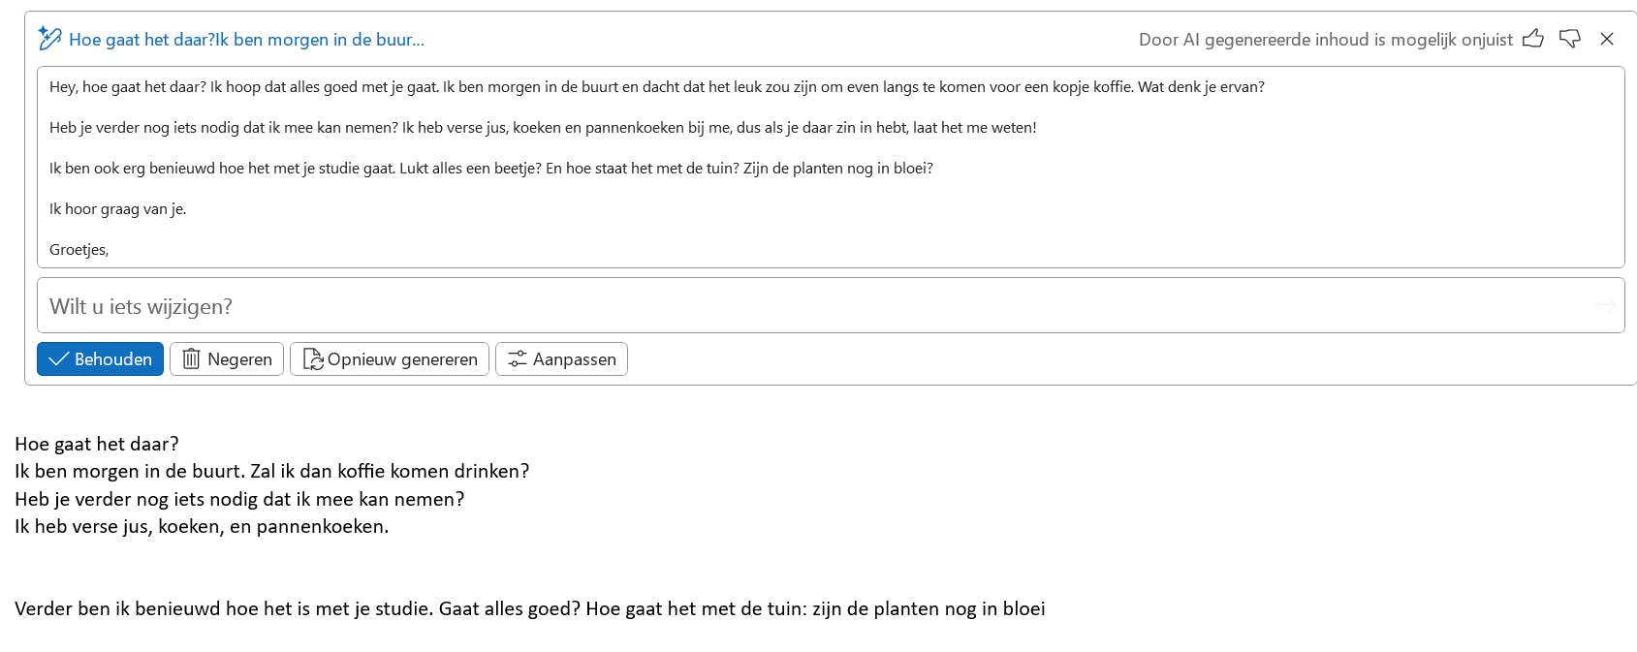Click document line starting "Verder ben ik benieuwd"

pos(529,609)
